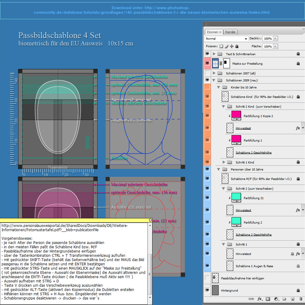Screen dimensions: 305x305
Task: Select the Schablone M/F layer row
Action: tap(257, 179)
